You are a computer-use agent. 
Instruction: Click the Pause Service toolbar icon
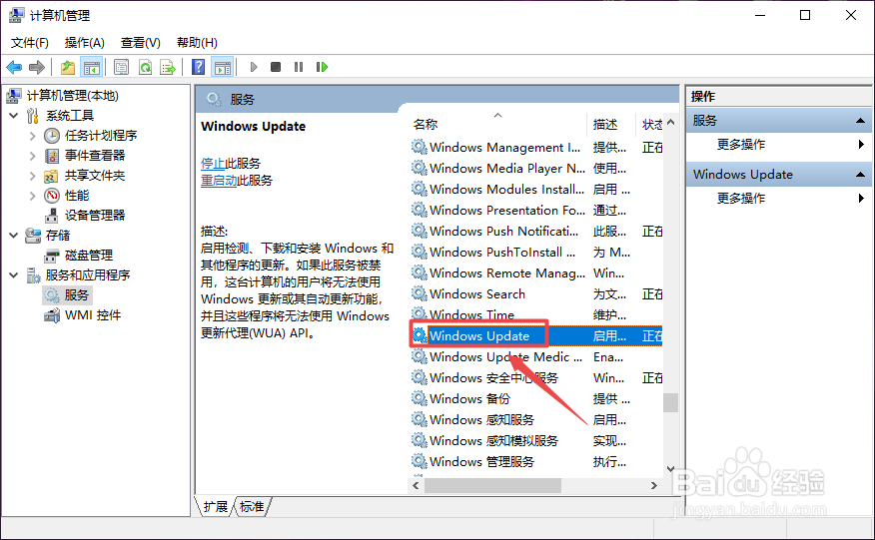tap(299, 67)
